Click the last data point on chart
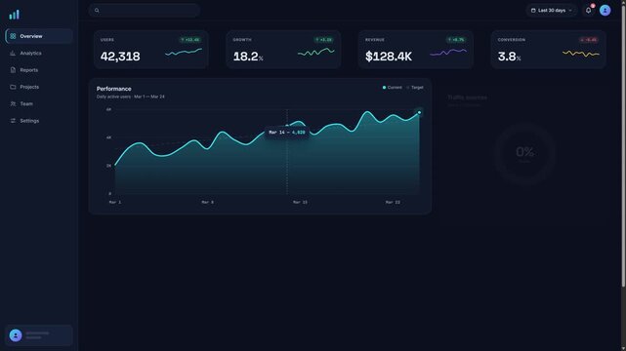The height and width of the screenshot is (351, 626). [419, 113]
